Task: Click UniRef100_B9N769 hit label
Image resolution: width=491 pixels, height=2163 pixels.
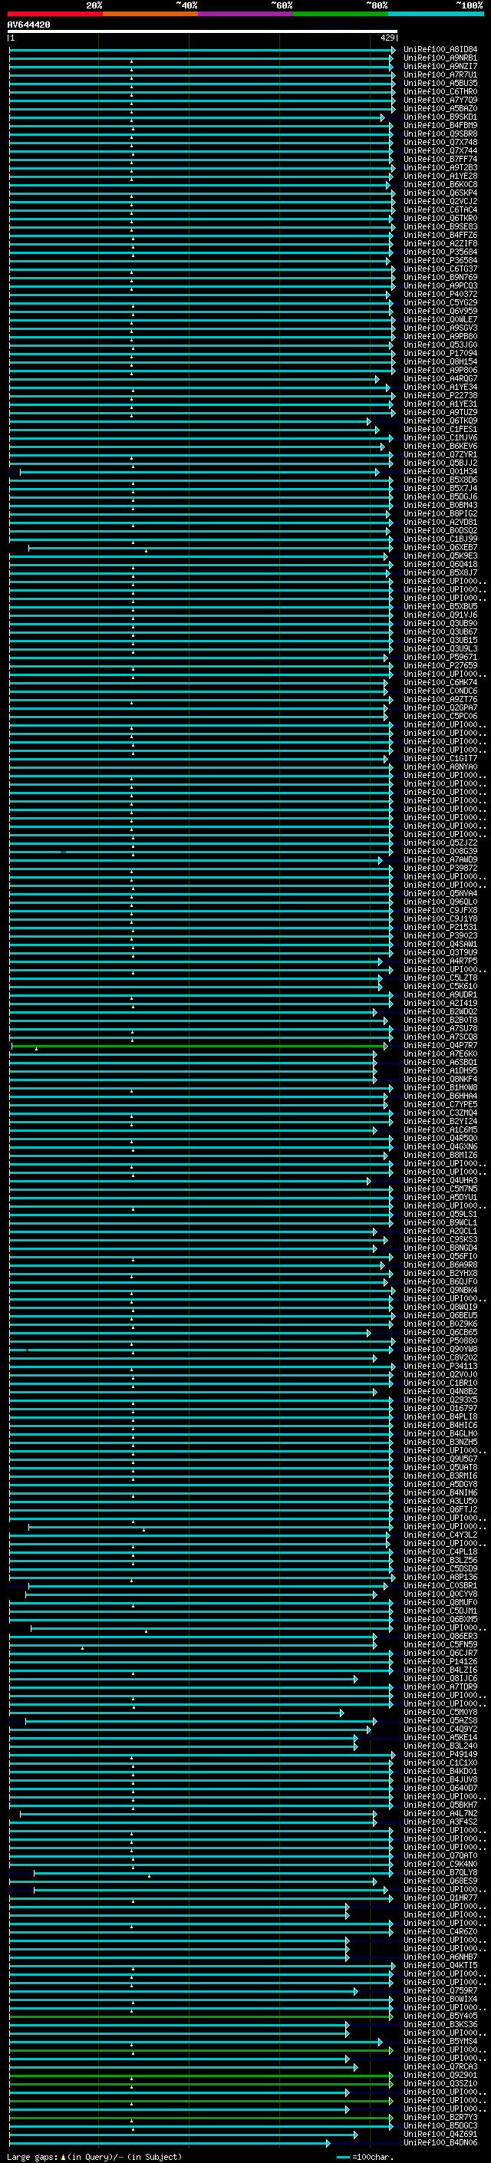Action: tap(440, 277)
